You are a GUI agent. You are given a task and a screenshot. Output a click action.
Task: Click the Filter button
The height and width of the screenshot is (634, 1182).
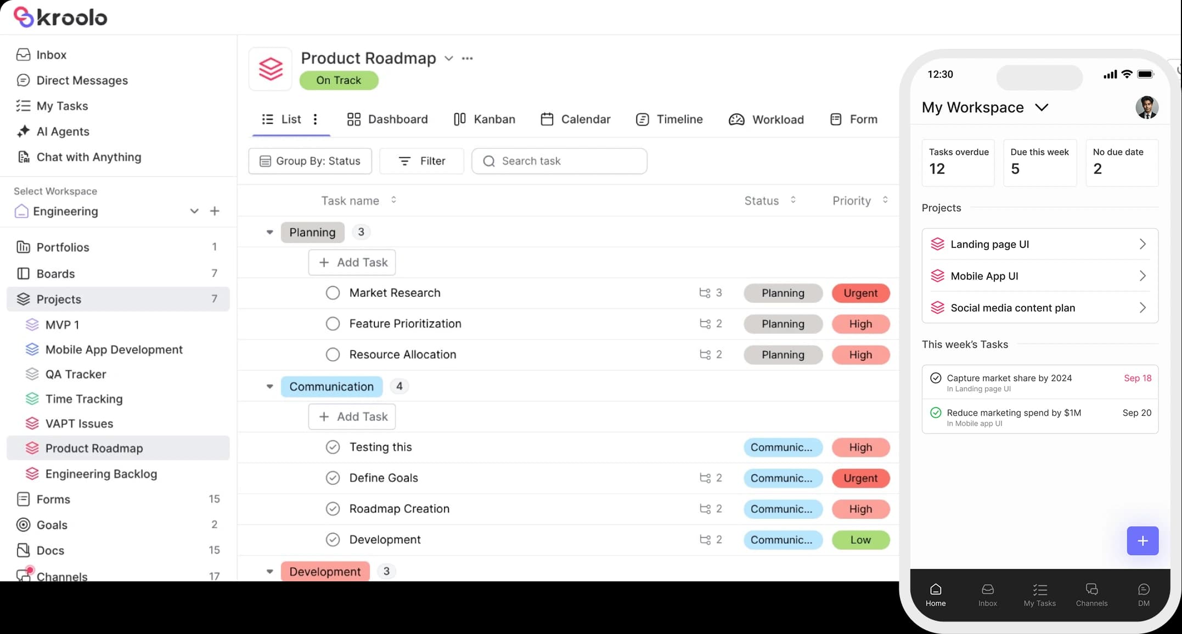pyautogui.click(x=421, y=161)
